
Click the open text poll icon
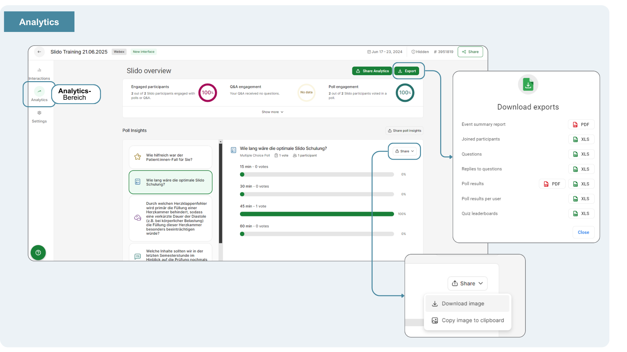pos(138,257)
